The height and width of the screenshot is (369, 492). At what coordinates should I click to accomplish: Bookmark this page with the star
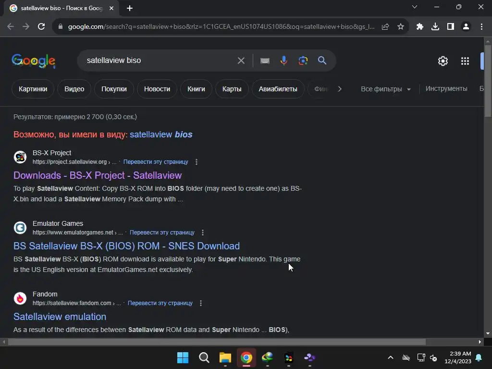coord(401,27)
